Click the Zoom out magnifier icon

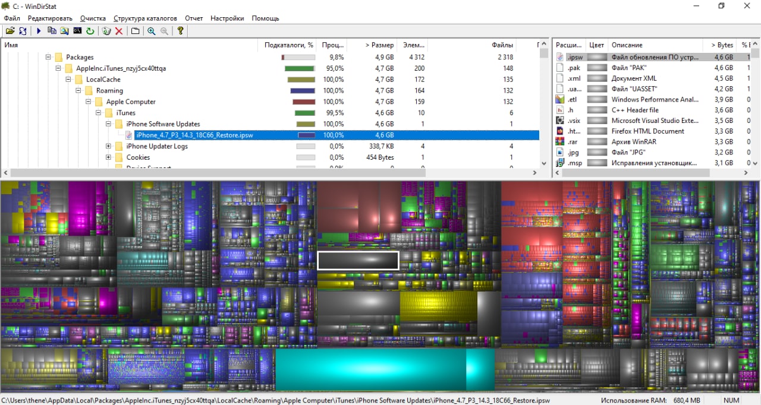coord(164,31)
